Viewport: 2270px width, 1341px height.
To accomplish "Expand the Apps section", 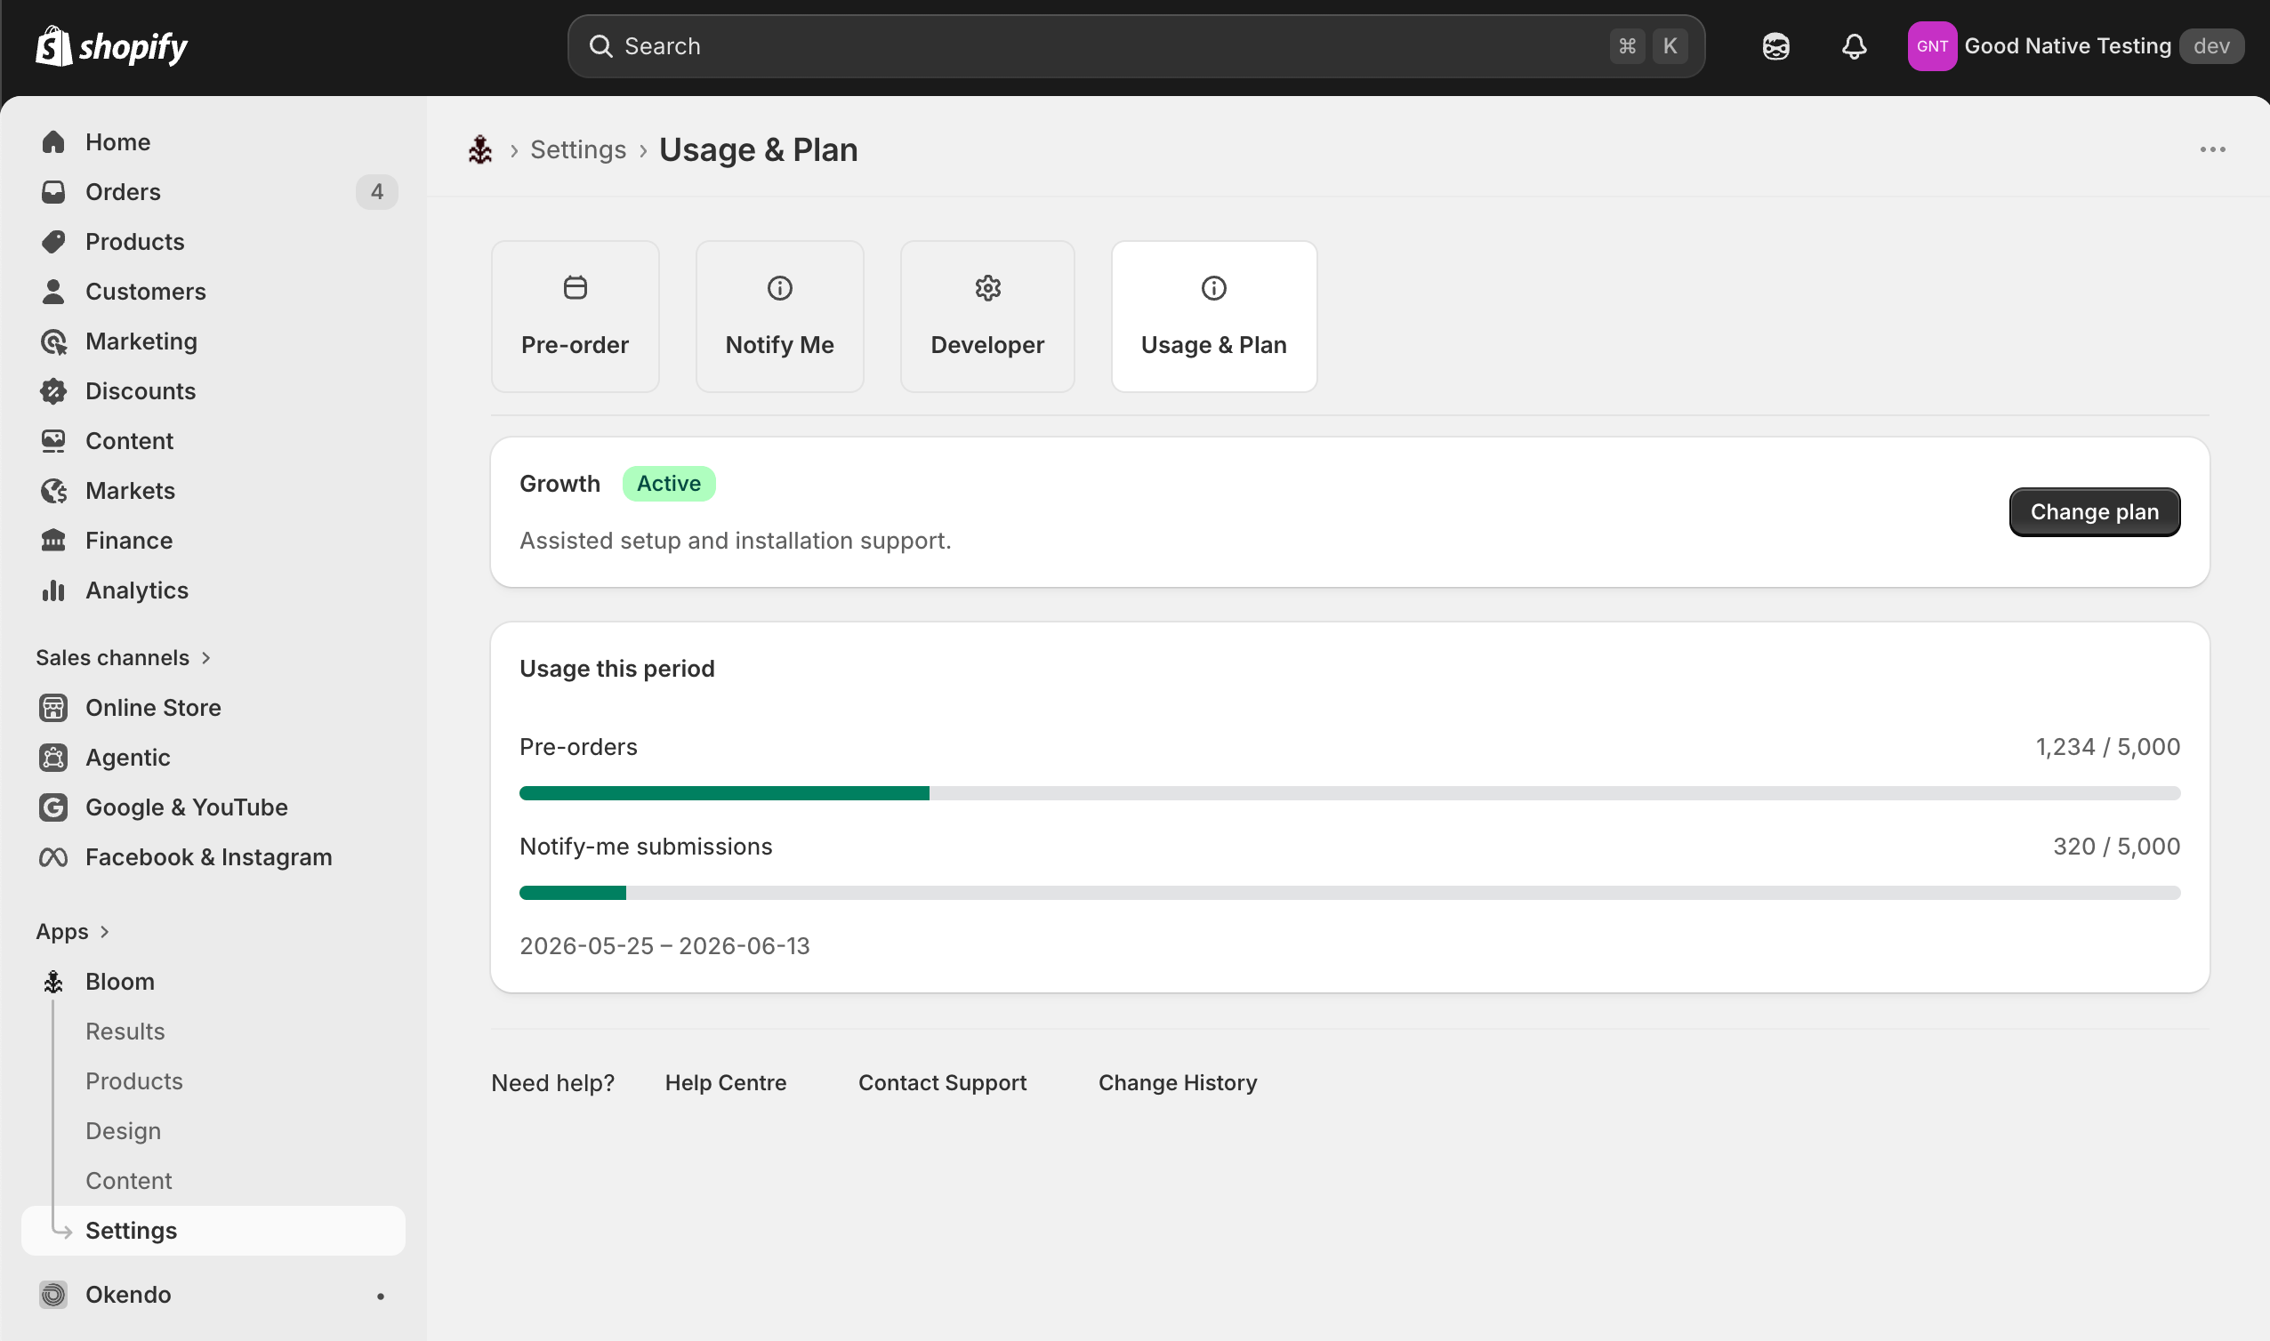I will tap(72, 932).
